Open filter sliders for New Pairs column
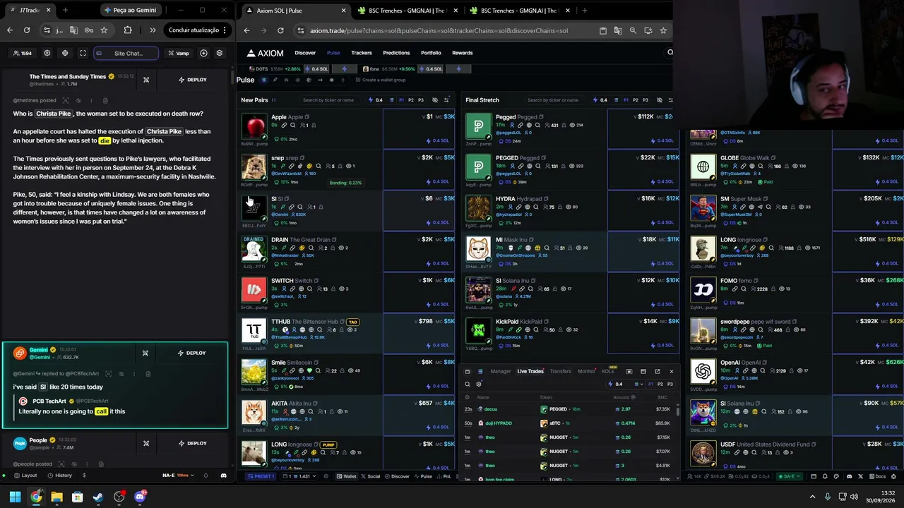The height and width of the screenshot is (508, 904). click(x=448, y=100)
